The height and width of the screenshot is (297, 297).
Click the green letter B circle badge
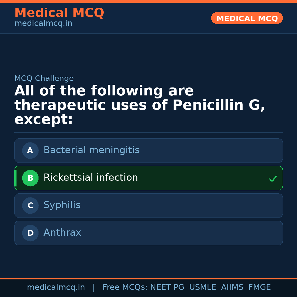(x=30, y=178)
